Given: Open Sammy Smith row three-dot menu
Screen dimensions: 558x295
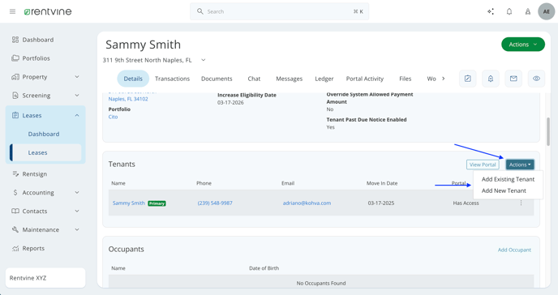Looking at the screenshot, I should point(521,203).
